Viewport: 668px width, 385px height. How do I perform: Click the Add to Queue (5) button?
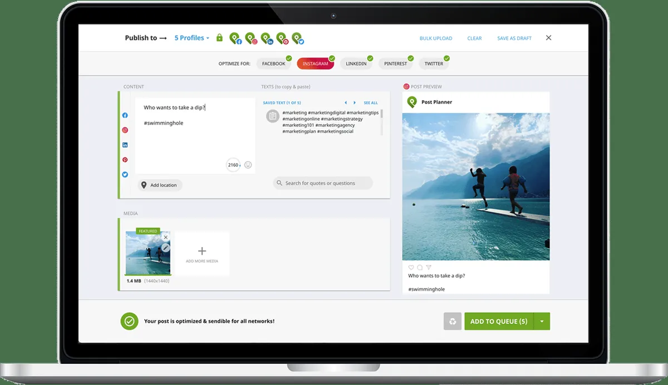coord(499,321)
